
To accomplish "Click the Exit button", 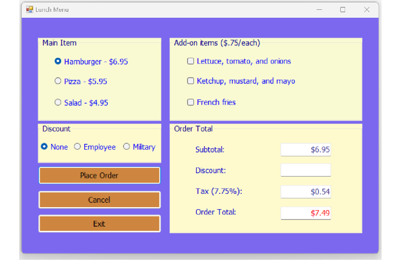I will [99, 223].
